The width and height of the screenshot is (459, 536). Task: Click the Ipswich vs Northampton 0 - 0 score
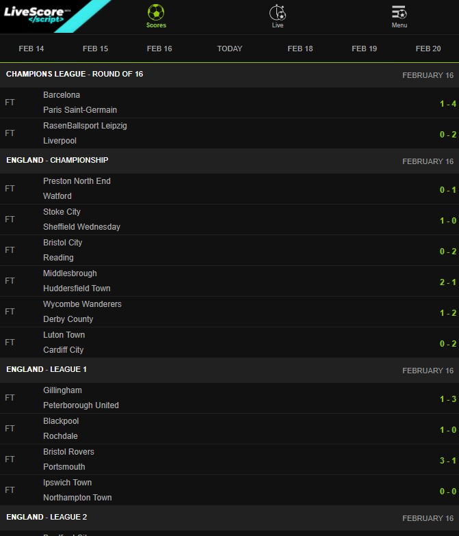click(x=447, y=491)
